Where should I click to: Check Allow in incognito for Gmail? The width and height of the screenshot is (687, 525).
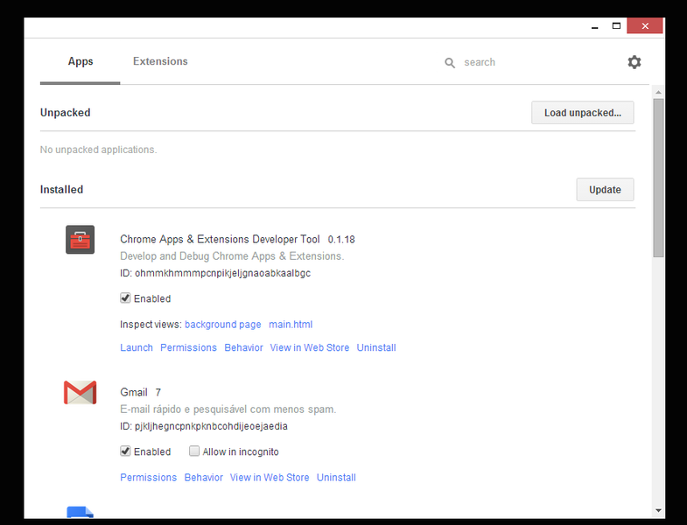194,451
